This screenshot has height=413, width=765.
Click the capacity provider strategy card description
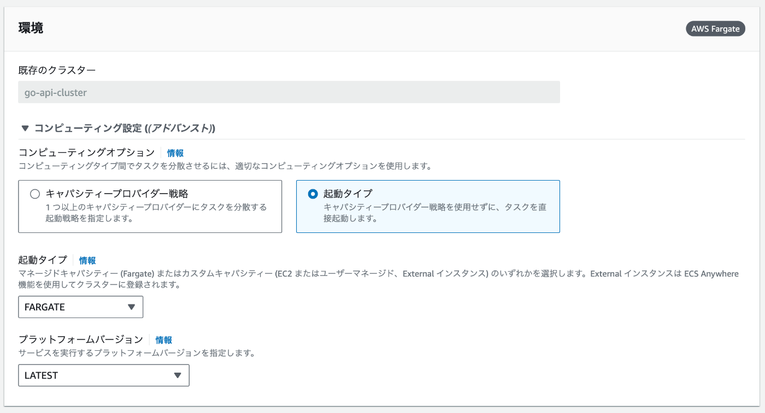156,213
